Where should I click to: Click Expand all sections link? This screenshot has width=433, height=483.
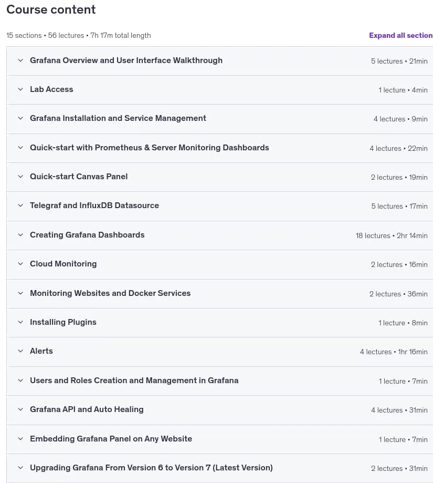pyautogui.click(x=400, y=35)
